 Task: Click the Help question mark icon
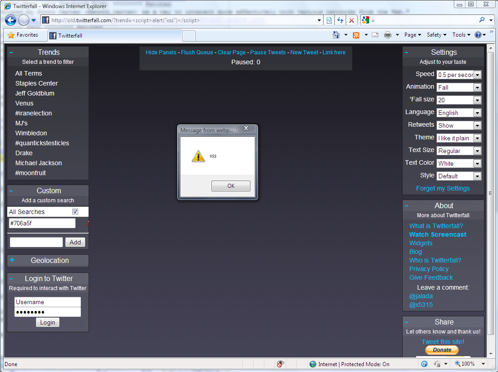tap(478, 35)
